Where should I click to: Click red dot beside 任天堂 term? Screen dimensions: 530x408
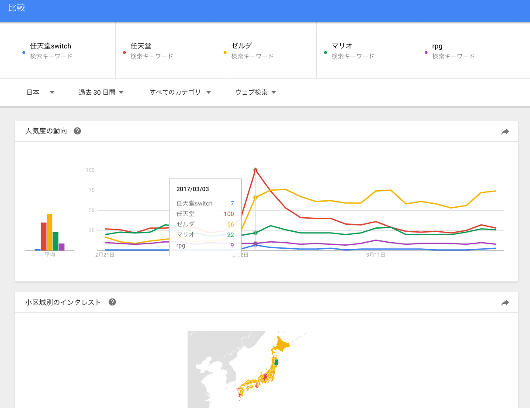(x=125, y=53)
